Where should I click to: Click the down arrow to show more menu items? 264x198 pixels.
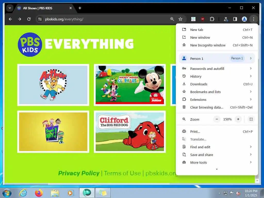[x=217, y=169]
